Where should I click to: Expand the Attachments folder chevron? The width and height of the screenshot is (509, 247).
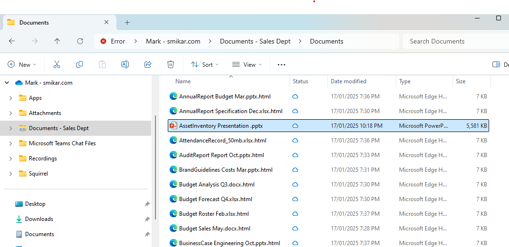pos(11,113)
